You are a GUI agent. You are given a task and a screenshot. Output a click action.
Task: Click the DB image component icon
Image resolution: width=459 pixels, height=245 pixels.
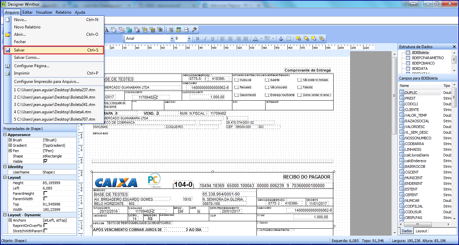click(137, 30)
